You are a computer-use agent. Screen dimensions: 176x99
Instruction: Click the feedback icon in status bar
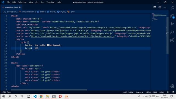pos(168,92)
